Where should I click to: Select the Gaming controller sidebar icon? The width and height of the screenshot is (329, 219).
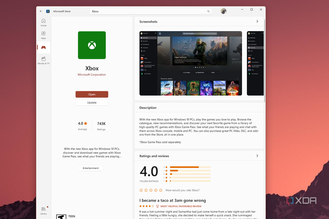(x=43, y=47)
